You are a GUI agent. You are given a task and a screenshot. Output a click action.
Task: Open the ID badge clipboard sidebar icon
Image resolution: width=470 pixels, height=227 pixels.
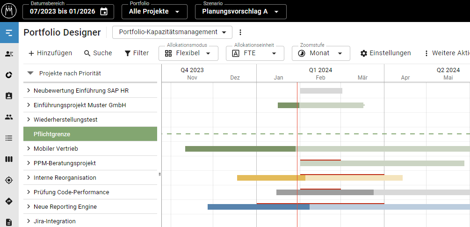tap(9, 96)
